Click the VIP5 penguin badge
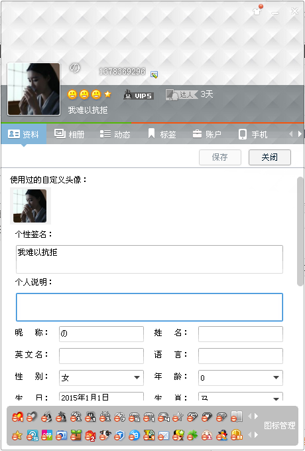 (139, 95)
